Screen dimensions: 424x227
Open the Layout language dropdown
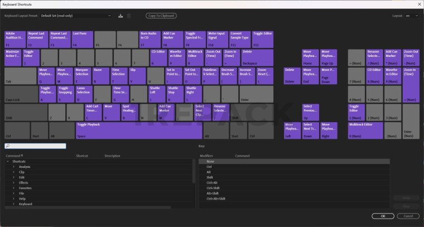point(411,16)
